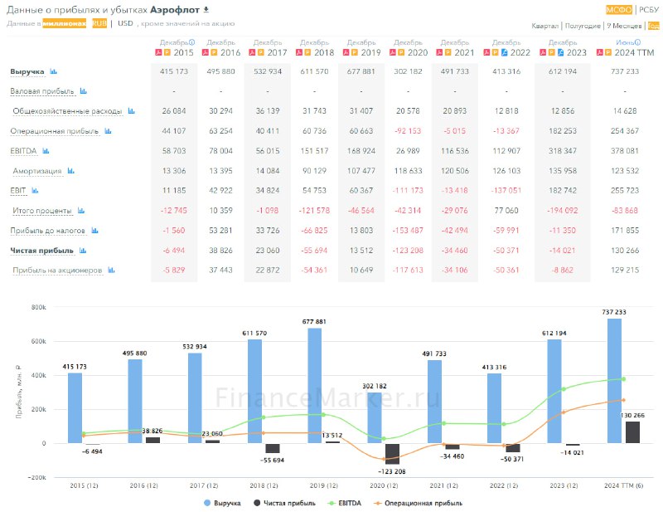Open the chart icon beside Общехозяйственные расходы
The height and width of the screenshot is (512, 663).
[x=132, y=111]
